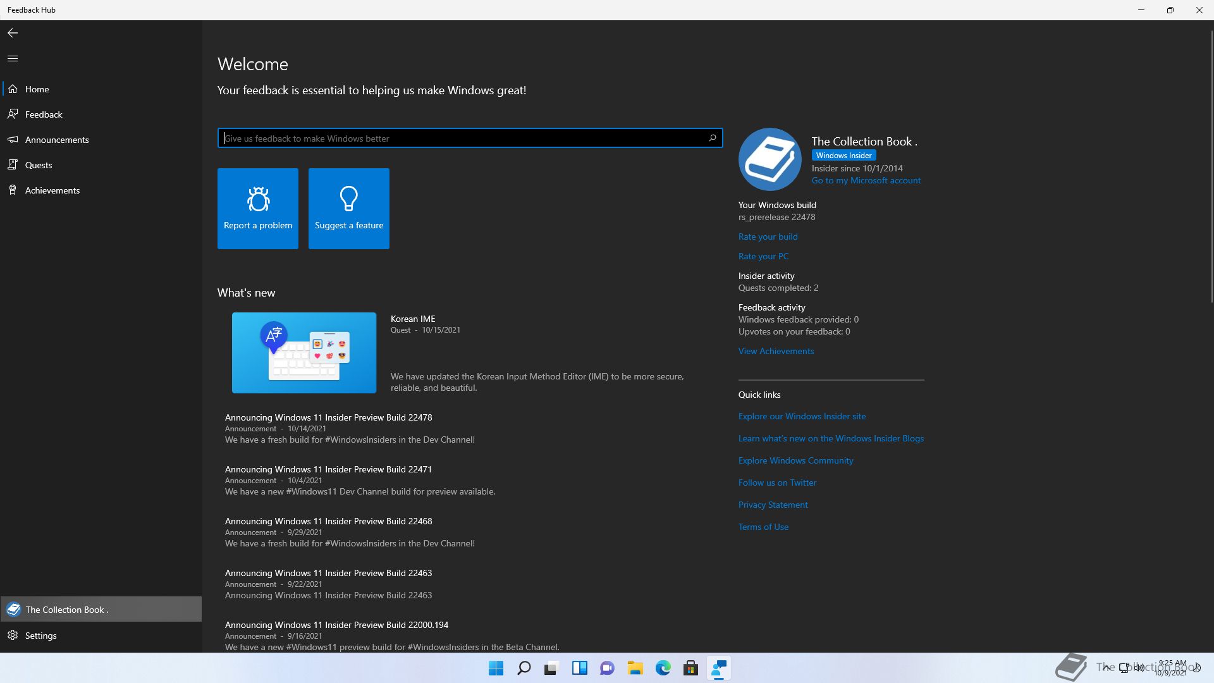
Task: Open The Collection Book account entry
Action: 101,609
